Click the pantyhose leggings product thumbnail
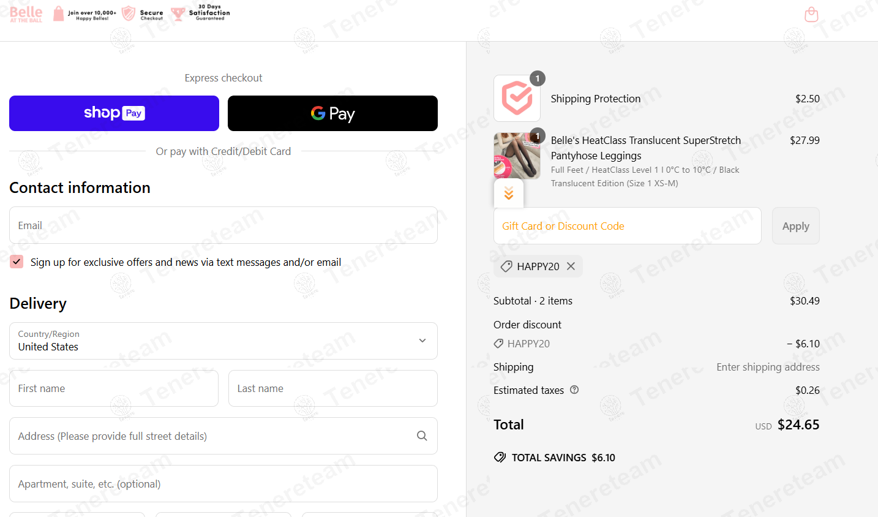878x517 pixels. point(517,156)
